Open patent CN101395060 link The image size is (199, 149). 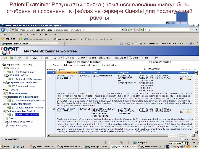pos(67,109)
